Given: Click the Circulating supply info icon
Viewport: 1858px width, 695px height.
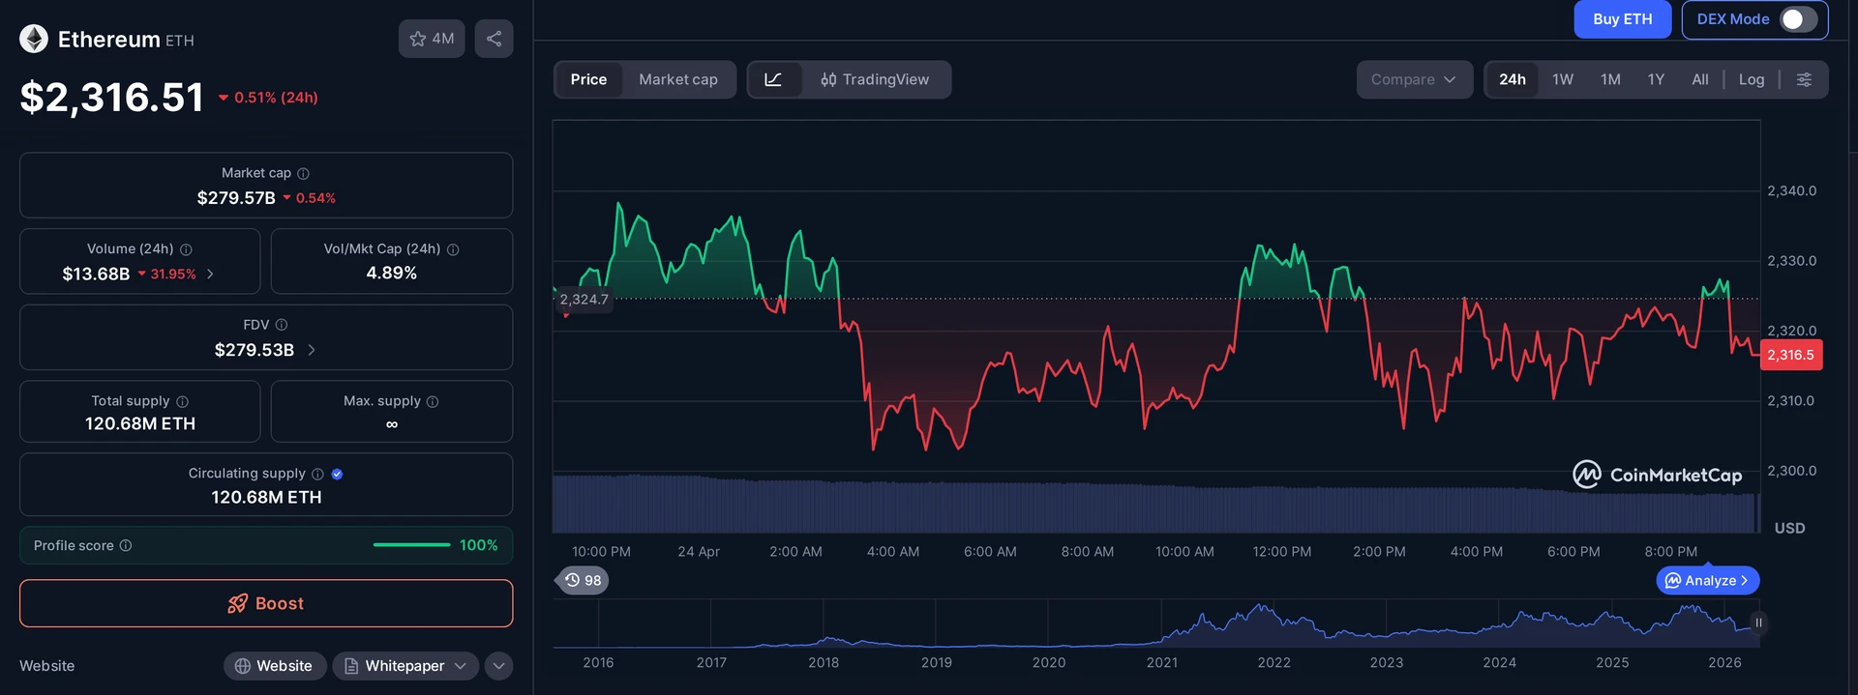Looking at the screenshot, I should click(317, 474).
